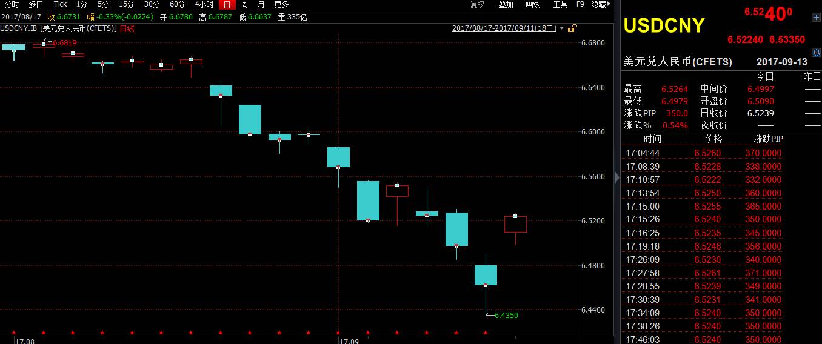Screen dimensions: 822x344
Task: Select the 30分 period tab
Action: [152, 4]
